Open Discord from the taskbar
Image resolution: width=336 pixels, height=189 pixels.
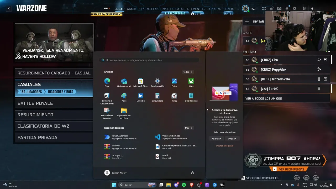(176, 185)
